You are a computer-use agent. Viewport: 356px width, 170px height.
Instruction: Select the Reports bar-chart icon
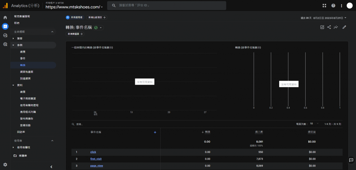(x=5, y=26)
